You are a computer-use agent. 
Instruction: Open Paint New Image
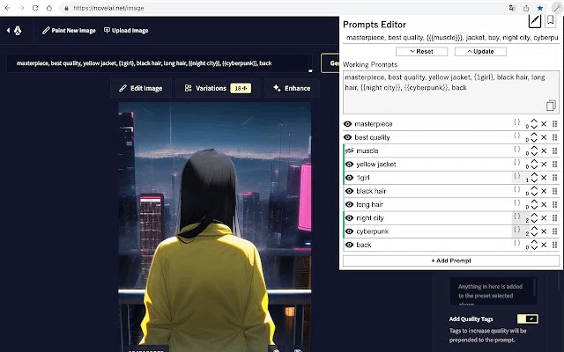pos(69,31)
